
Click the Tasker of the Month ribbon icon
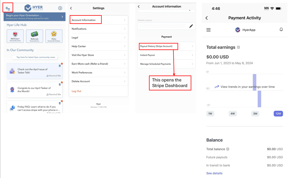point(12,90)
